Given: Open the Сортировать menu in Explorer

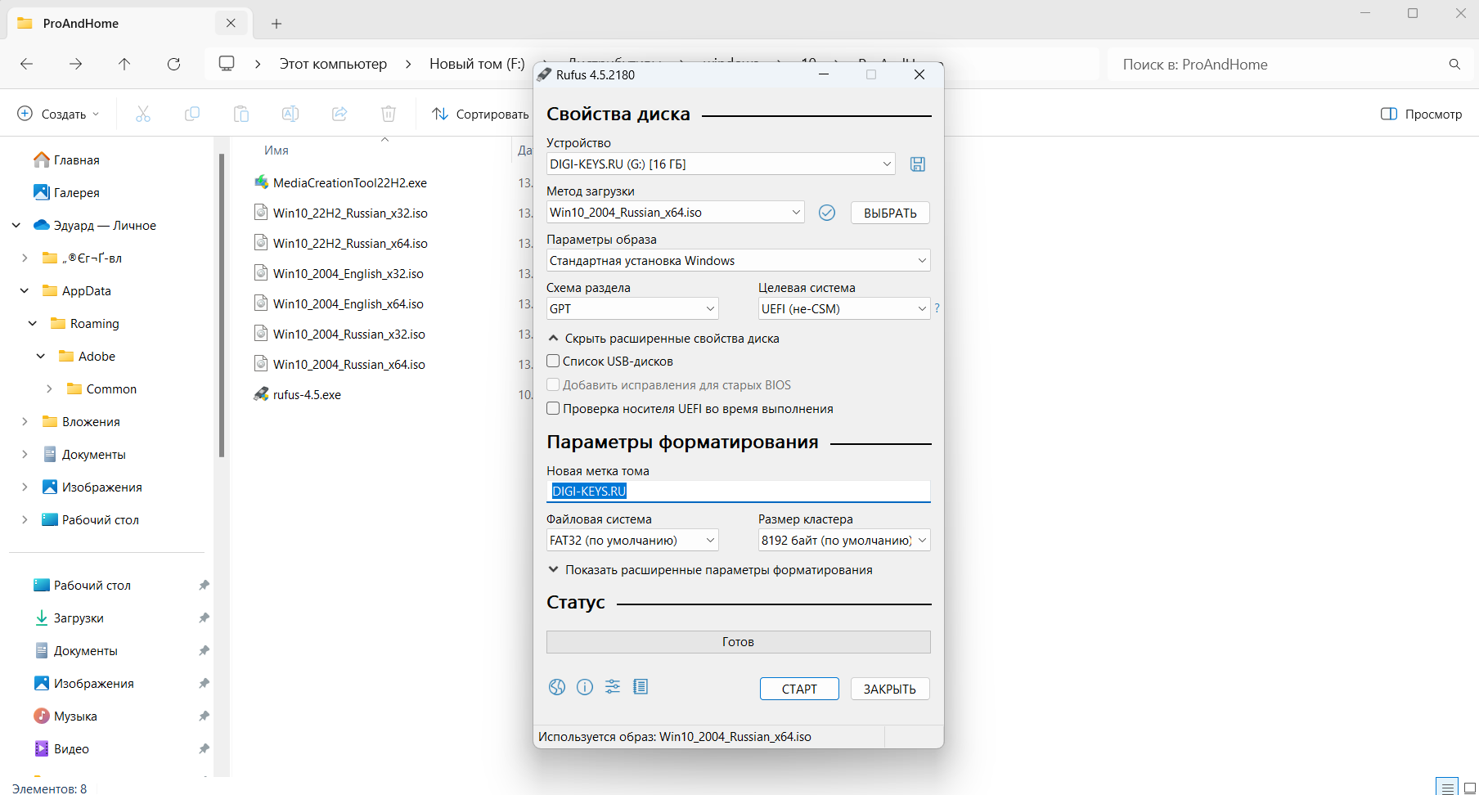Looking at the screenshot, I should point(480,114).
